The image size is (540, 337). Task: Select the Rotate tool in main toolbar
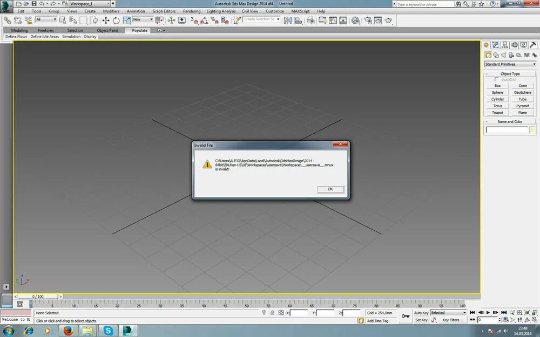(x=116, y=20)
